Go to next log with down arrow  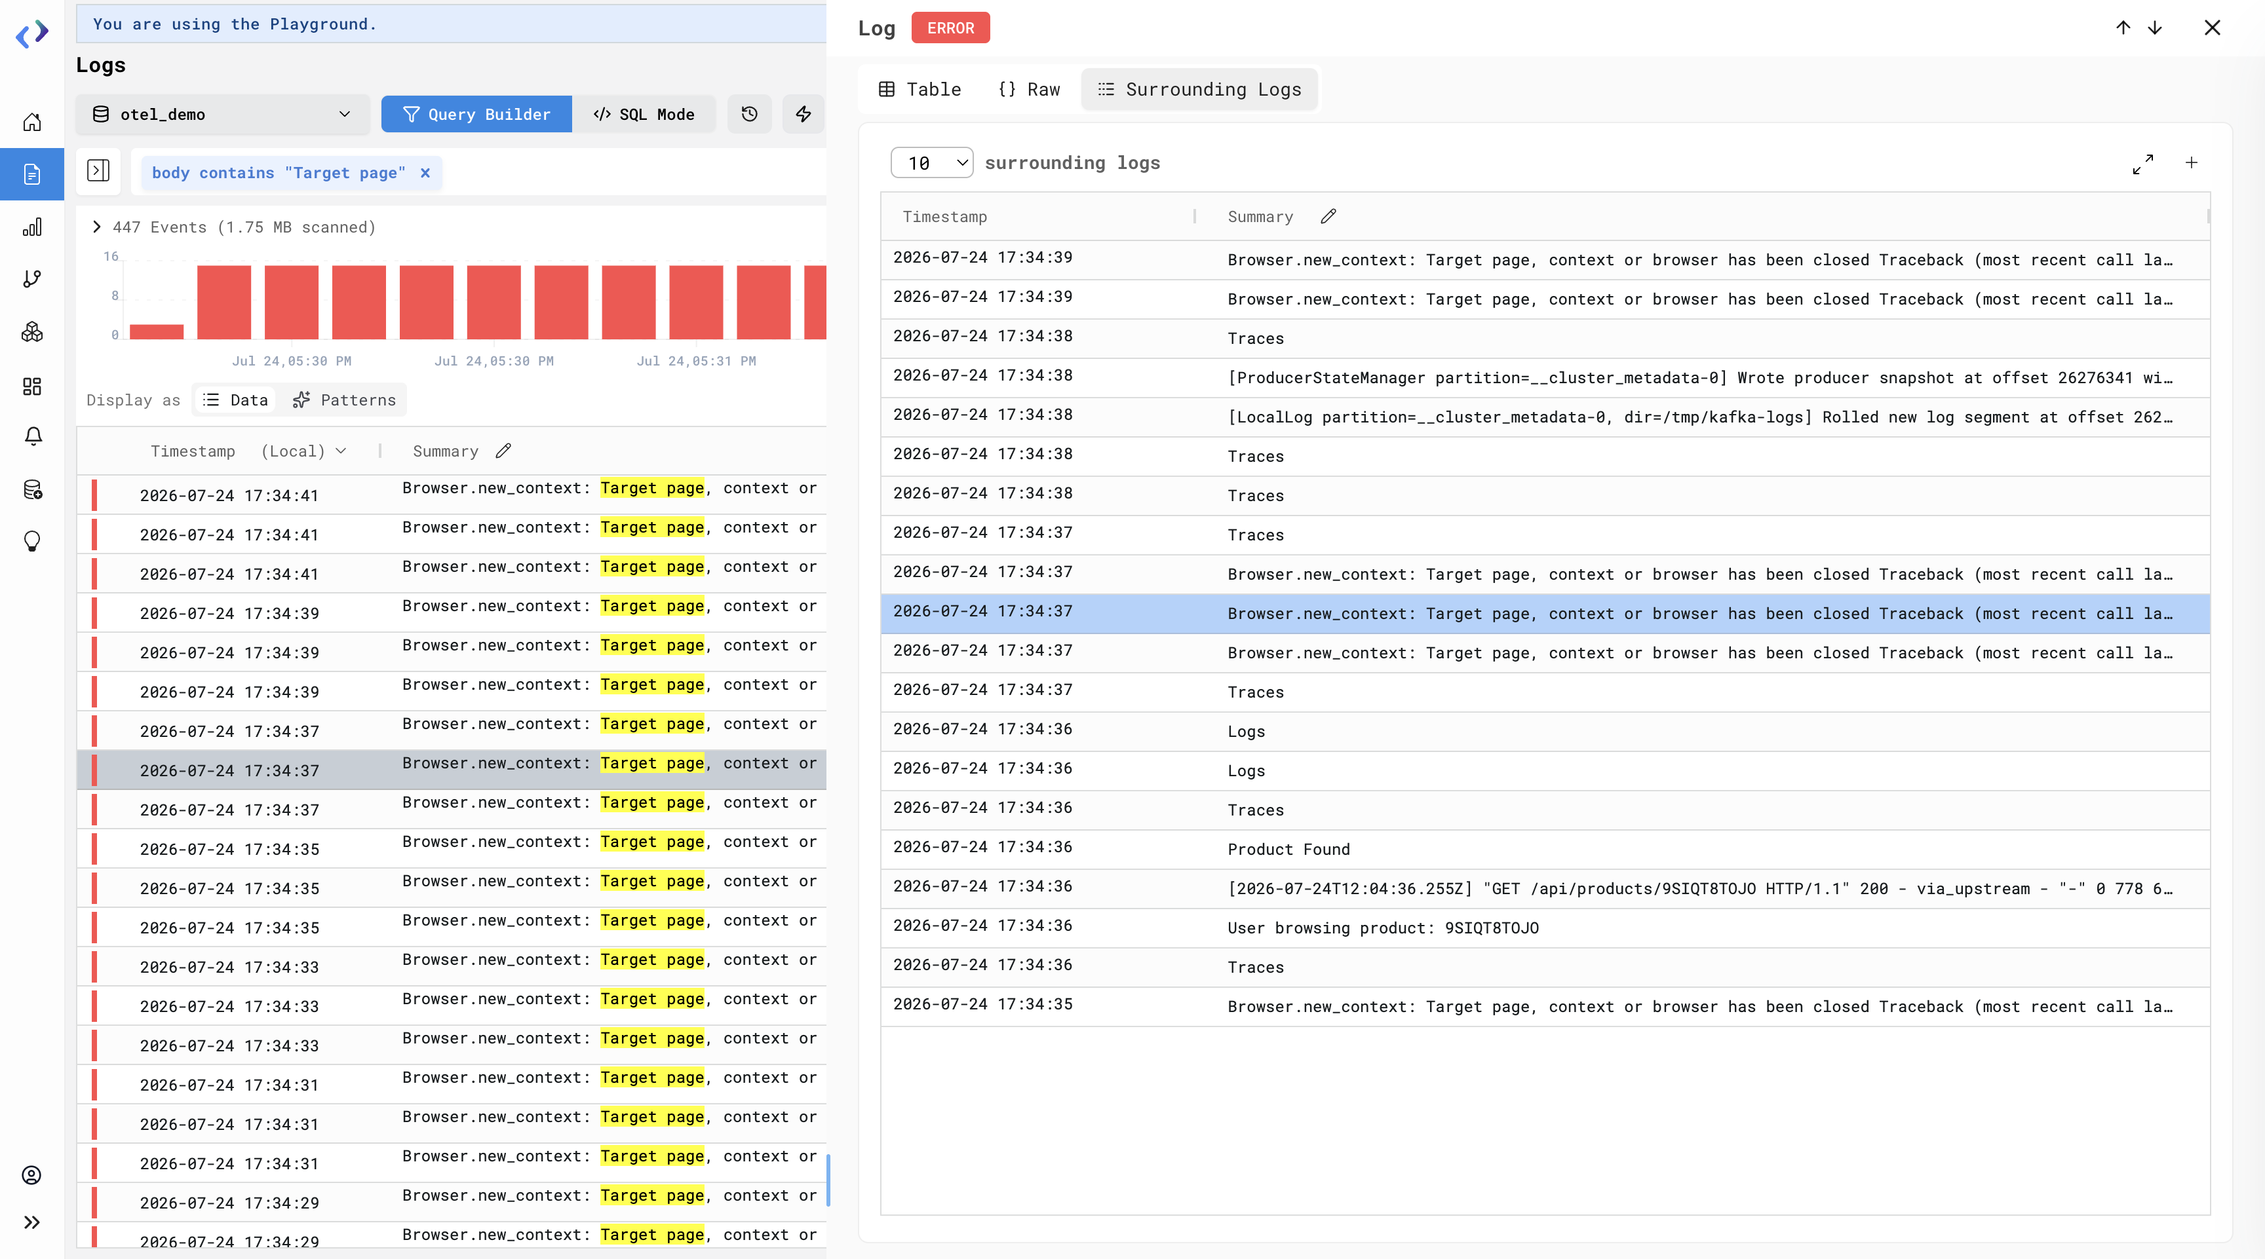click(x=2155, y=28)
